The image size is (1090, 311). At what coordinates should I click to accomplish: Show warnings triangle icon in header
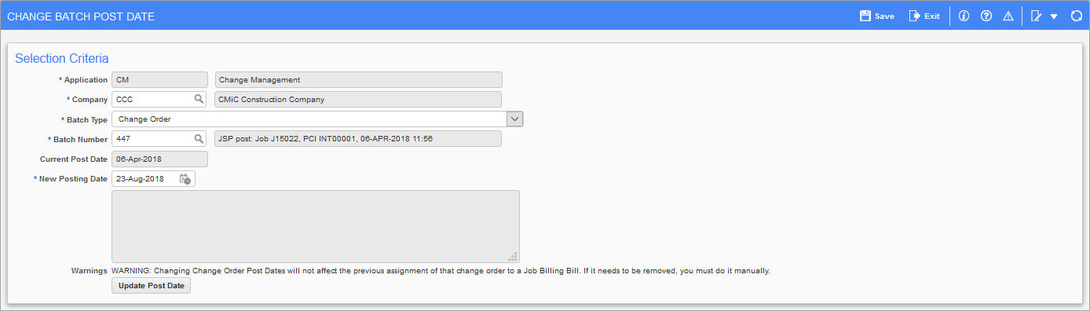[1008, 16]
